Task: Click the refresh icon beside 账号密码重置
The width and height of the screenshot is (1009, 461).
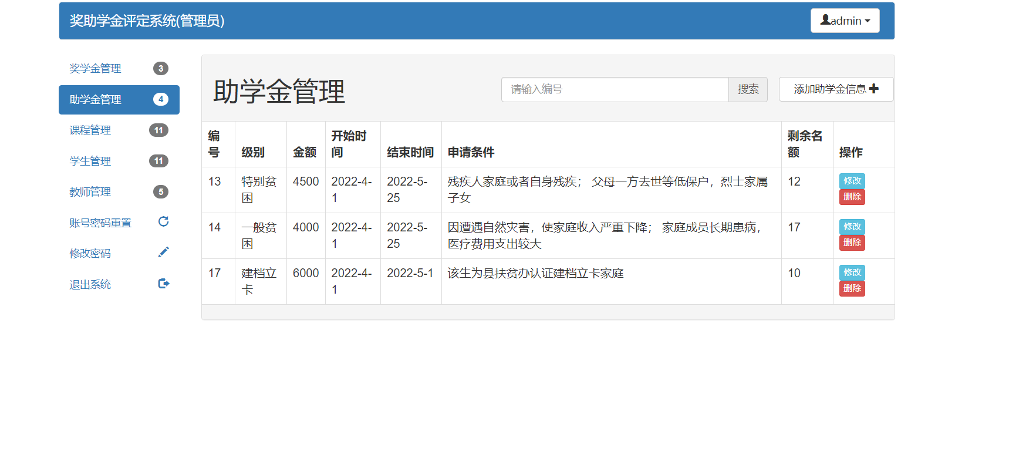Action: [x=164, y=221]
